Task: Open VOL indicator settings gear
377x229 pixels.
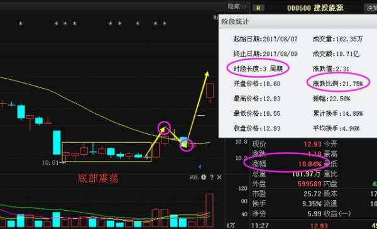Action: (x=204, y=177)
